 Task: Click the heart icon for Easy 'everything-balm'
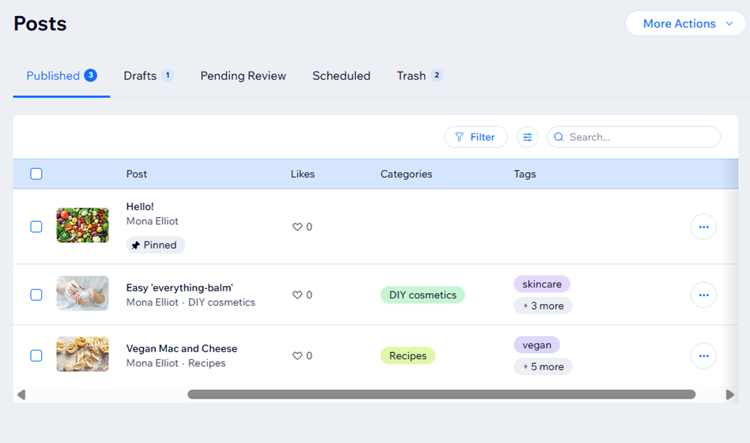click(298, 295)
